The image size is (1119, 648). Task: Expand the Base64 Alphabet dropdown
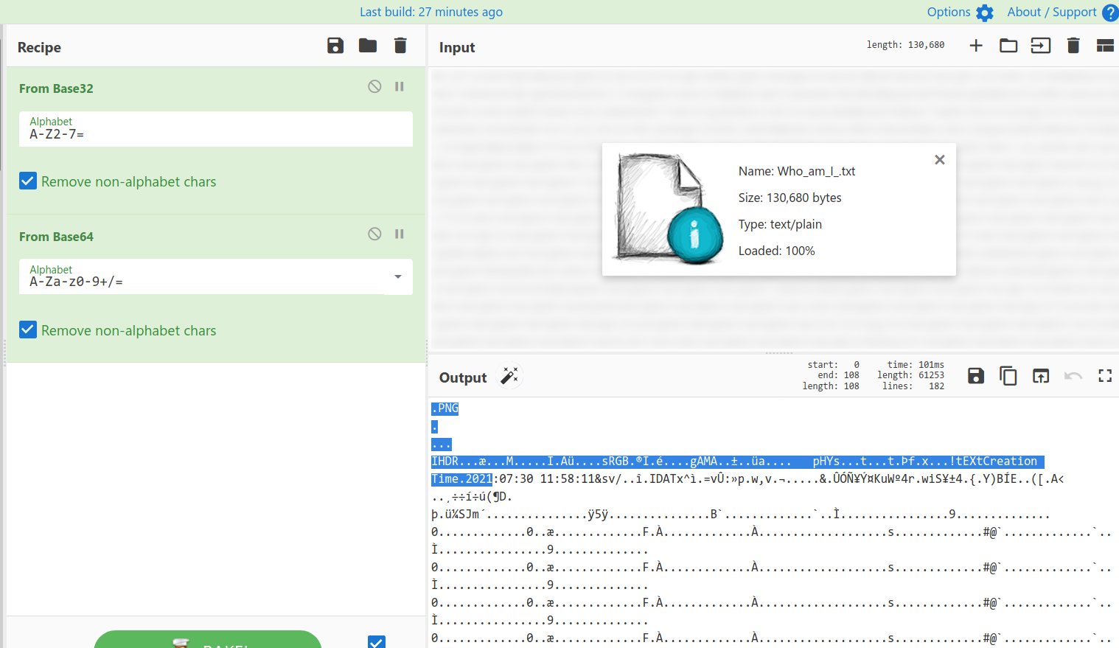coord(398,276)
